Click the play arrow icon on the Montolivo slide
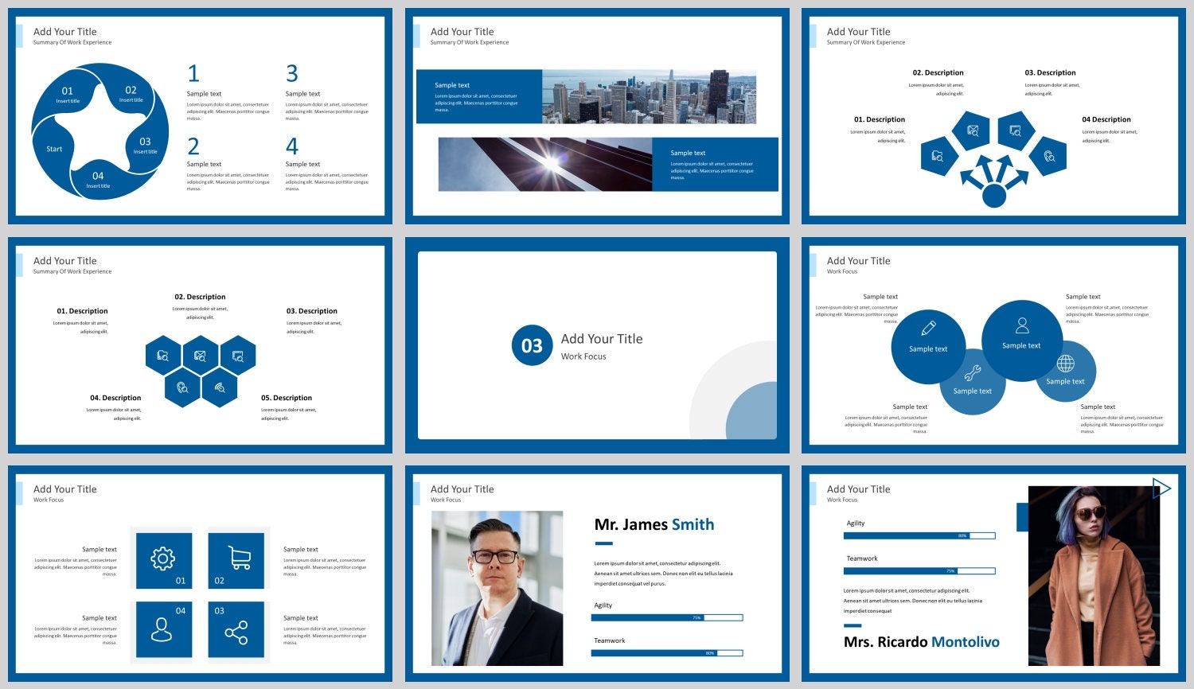The image size is (1194, 689). point(1161,487)
